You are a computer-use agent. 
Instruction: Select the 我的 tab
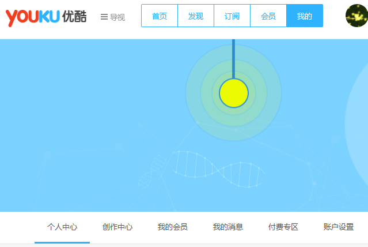point(305,16)
